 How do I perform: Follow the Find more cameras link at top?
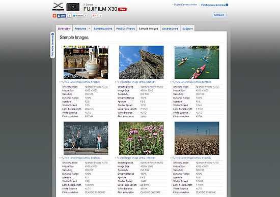pos(213,5)
